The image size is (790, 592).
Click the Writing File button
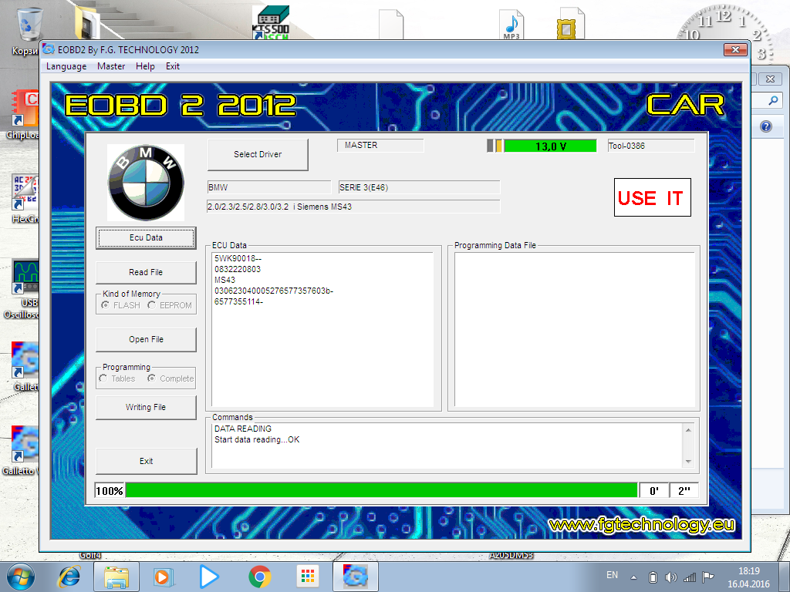pos(146,407)
